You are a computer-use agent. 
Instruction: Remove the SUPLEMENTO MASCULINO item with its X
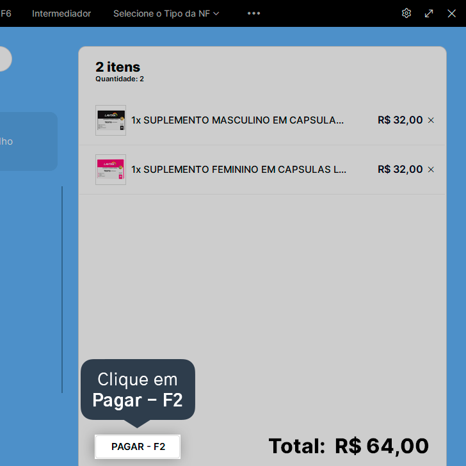tap(431, 120)
